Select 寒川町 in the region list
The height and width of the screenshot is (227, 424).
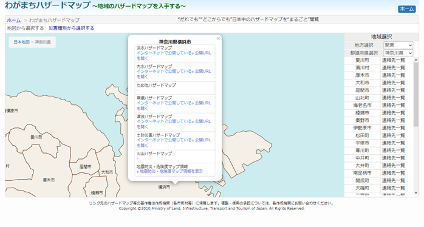362,151
